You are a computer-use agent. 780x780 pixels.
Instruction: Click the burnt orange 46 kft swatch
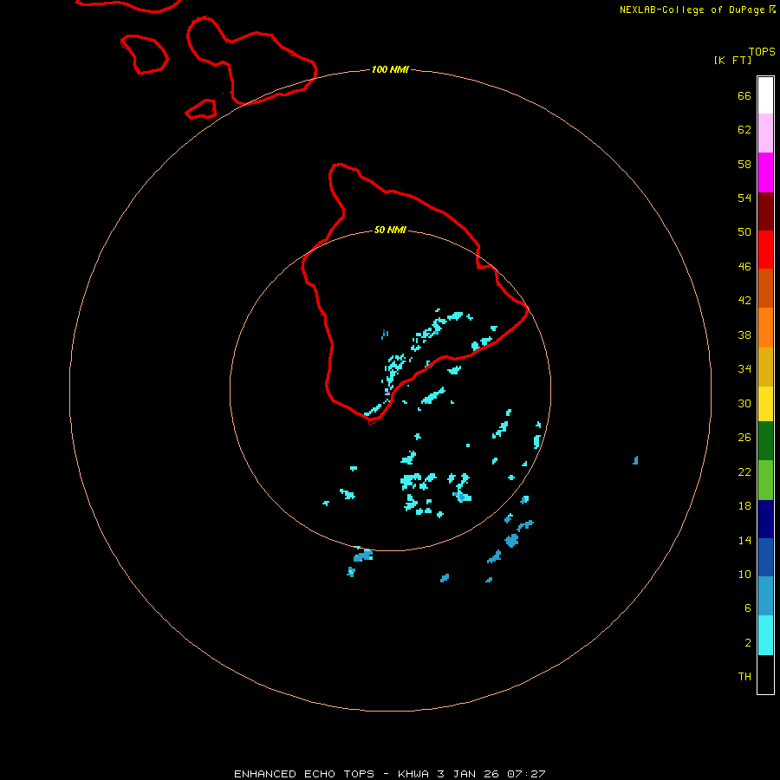[765, 288]
